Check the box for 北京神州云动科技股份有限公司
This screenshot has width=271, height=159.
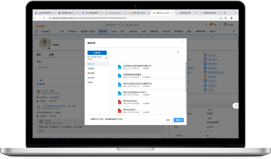click(x=113, y=66)
